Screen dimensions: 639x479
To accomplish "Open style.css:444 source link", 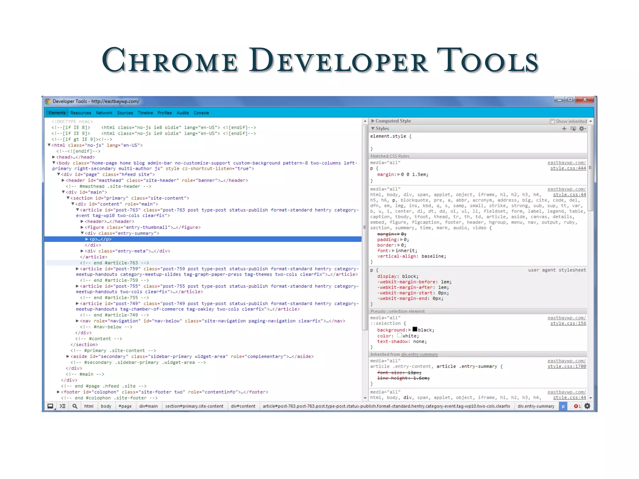I will 568,168.
